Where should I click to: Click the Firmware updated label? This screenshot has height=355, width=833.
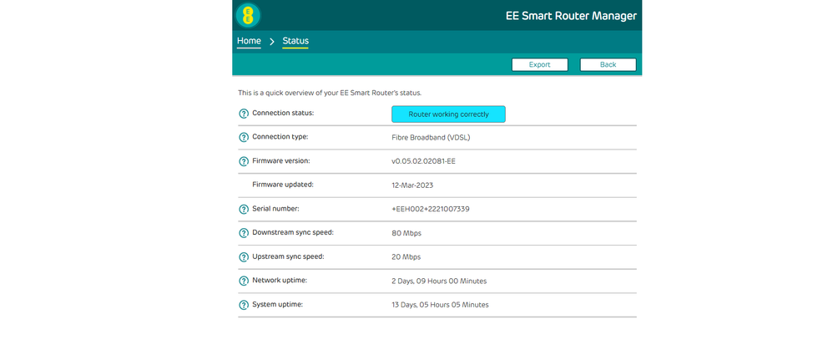(x=283, y=185)
